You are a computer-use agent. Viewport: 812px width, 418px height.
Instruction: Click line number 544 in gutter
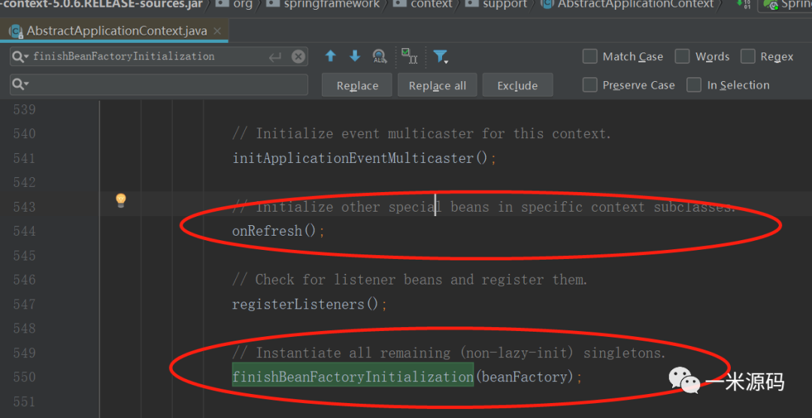pyautogui.click(x=24, y=231)
